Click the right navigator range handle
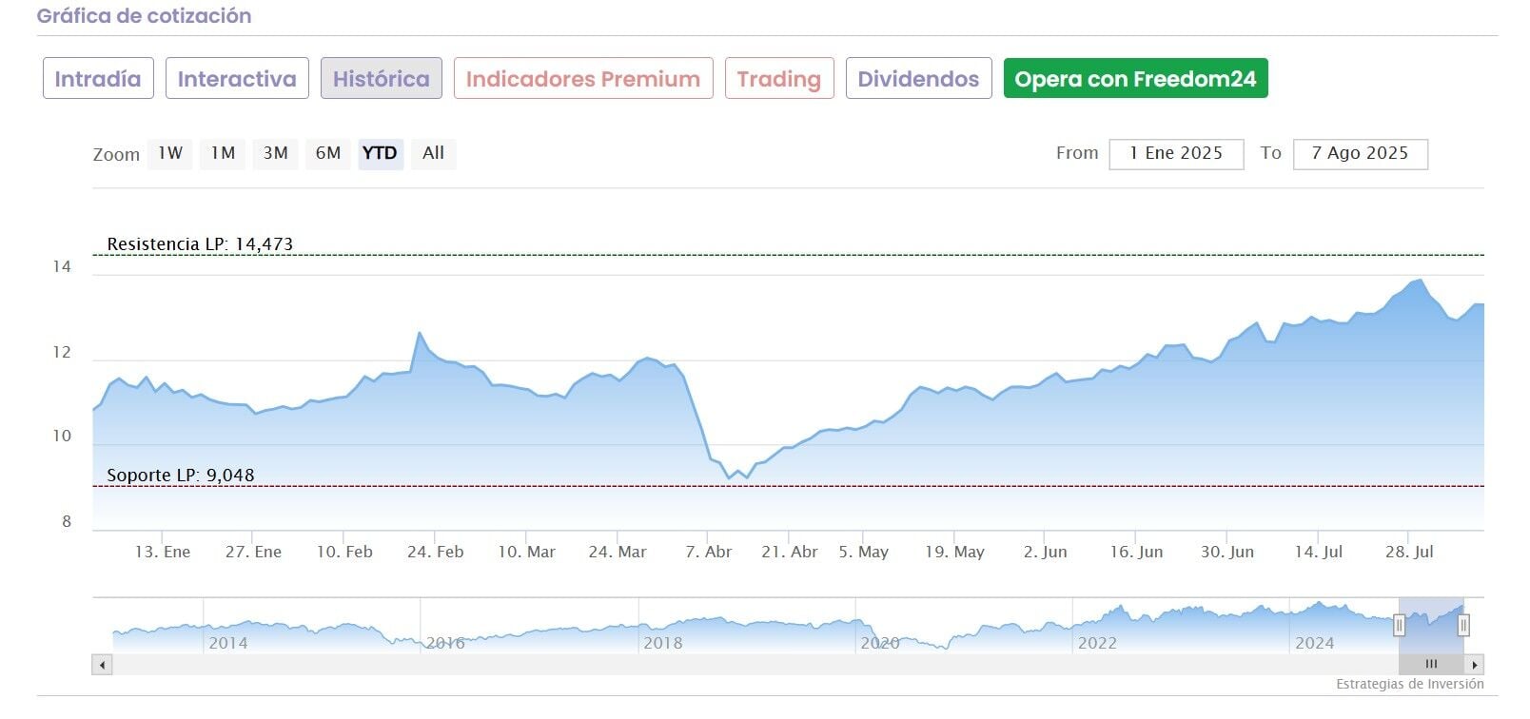 click(x=1463, y=625)
